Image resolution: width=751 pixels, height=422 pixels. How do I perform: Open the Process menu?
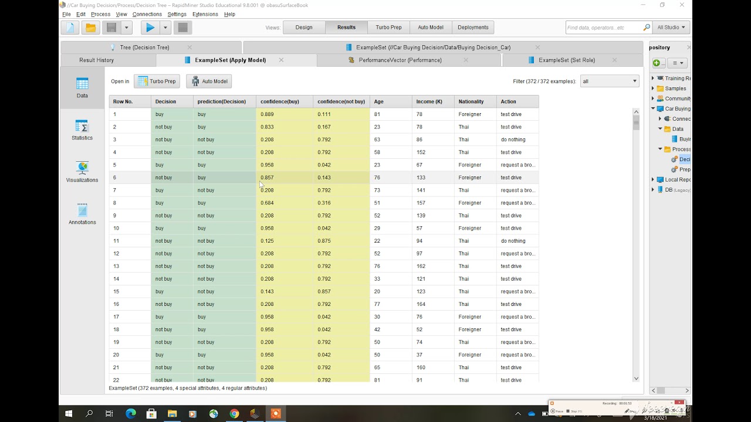tap(100, 14)
